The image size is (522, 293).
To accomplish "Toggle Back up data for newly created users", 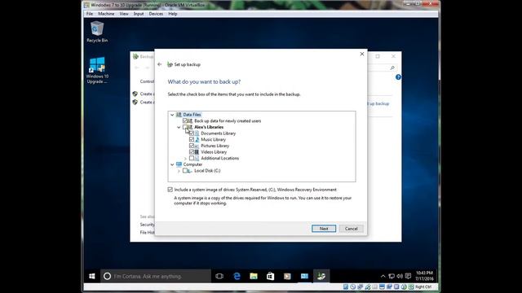I will [x=185, y=121].
